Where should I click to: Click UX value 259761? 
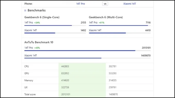(112, 87)
